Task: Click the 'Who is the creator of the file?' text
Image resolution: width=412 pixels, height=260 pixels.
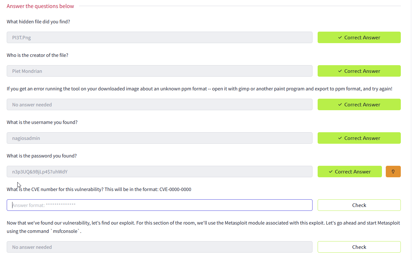Action: point(37,55)
